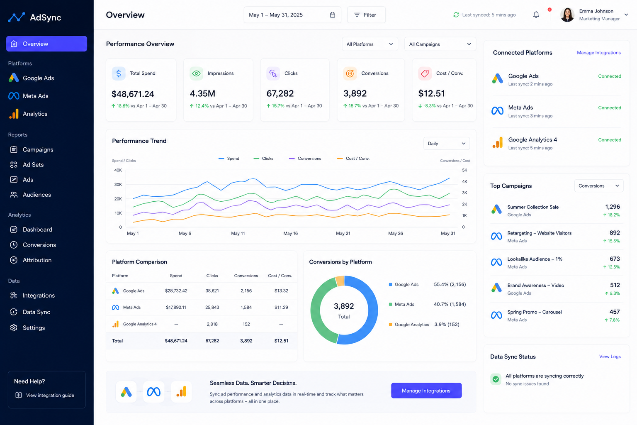Open the All Campaigns dropdown
The height and width of the screenshot is (425, 637).
[x=440, y=44]
